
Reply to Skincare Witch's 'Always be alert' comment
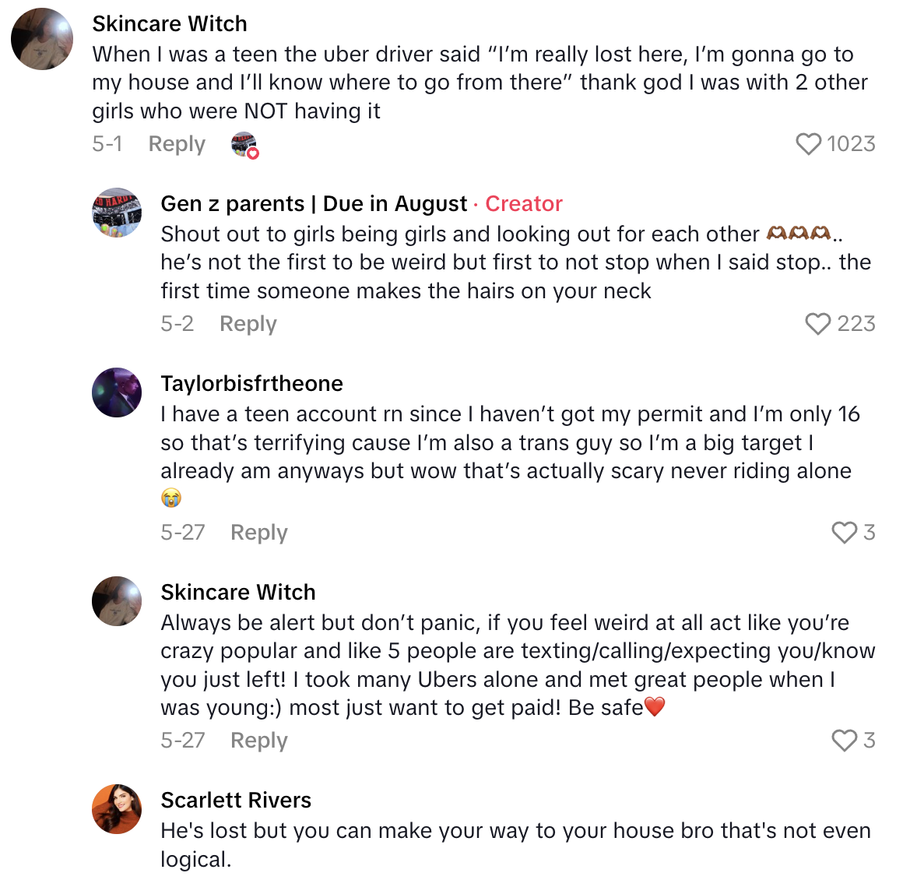pos(258,741)
